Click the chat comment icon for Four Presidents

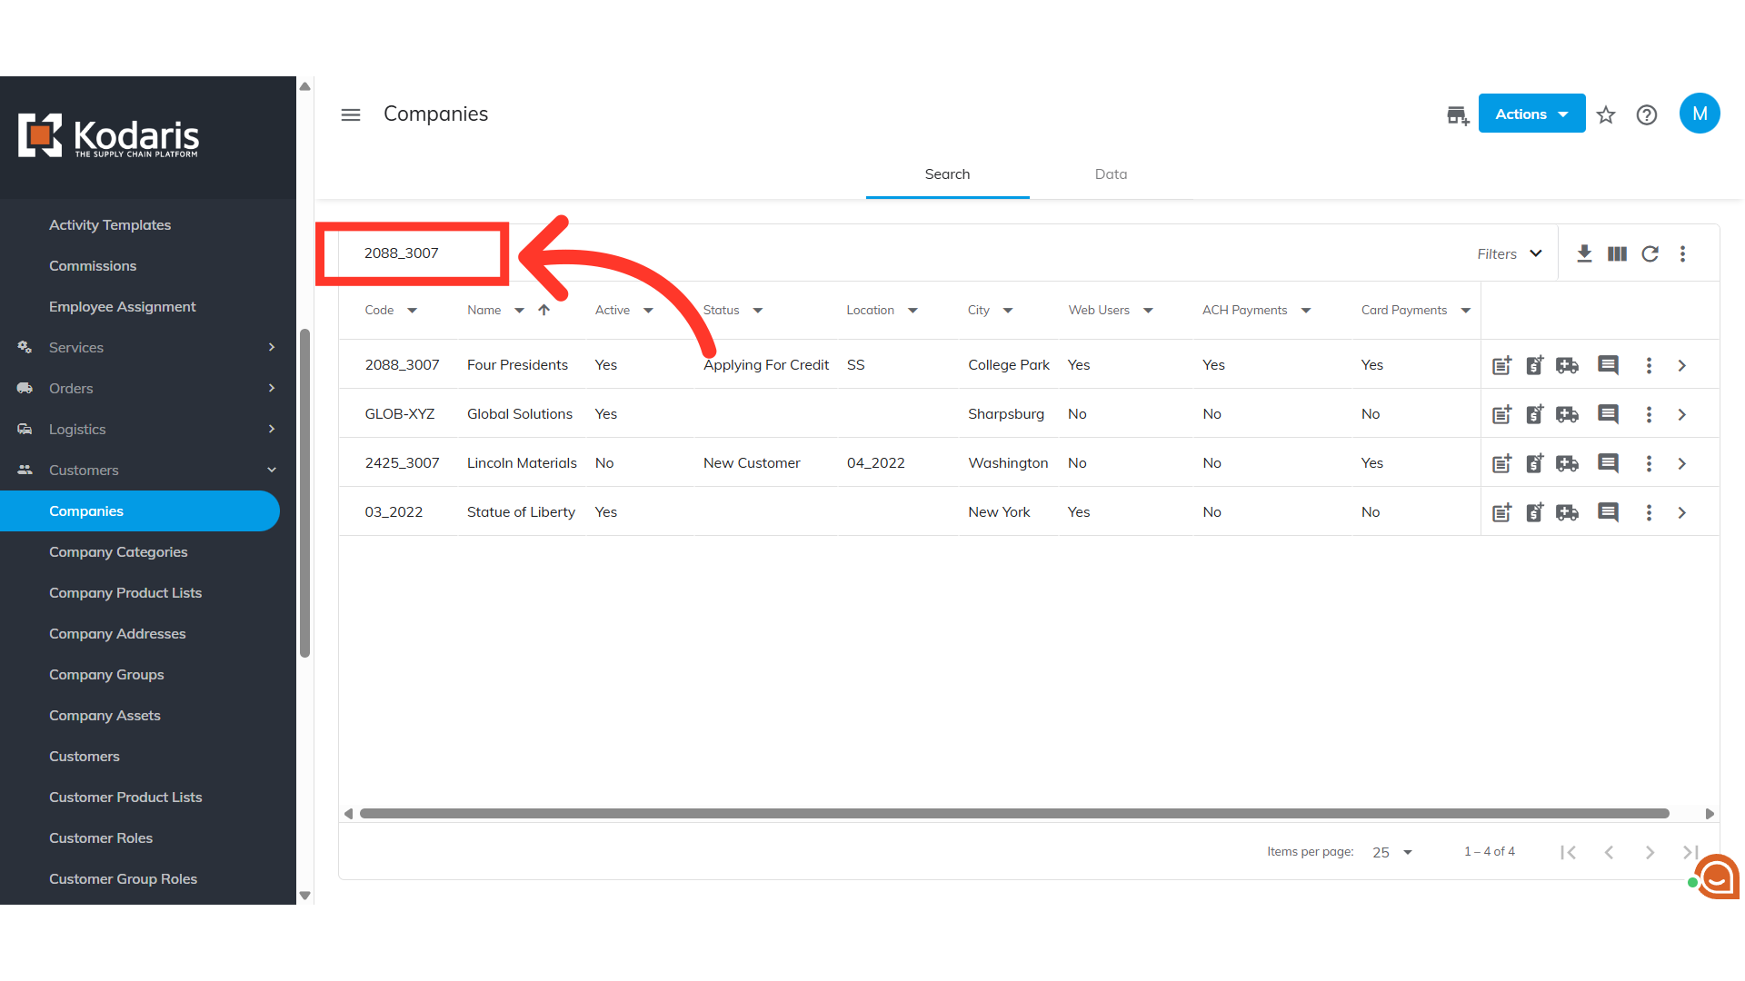1608,365
